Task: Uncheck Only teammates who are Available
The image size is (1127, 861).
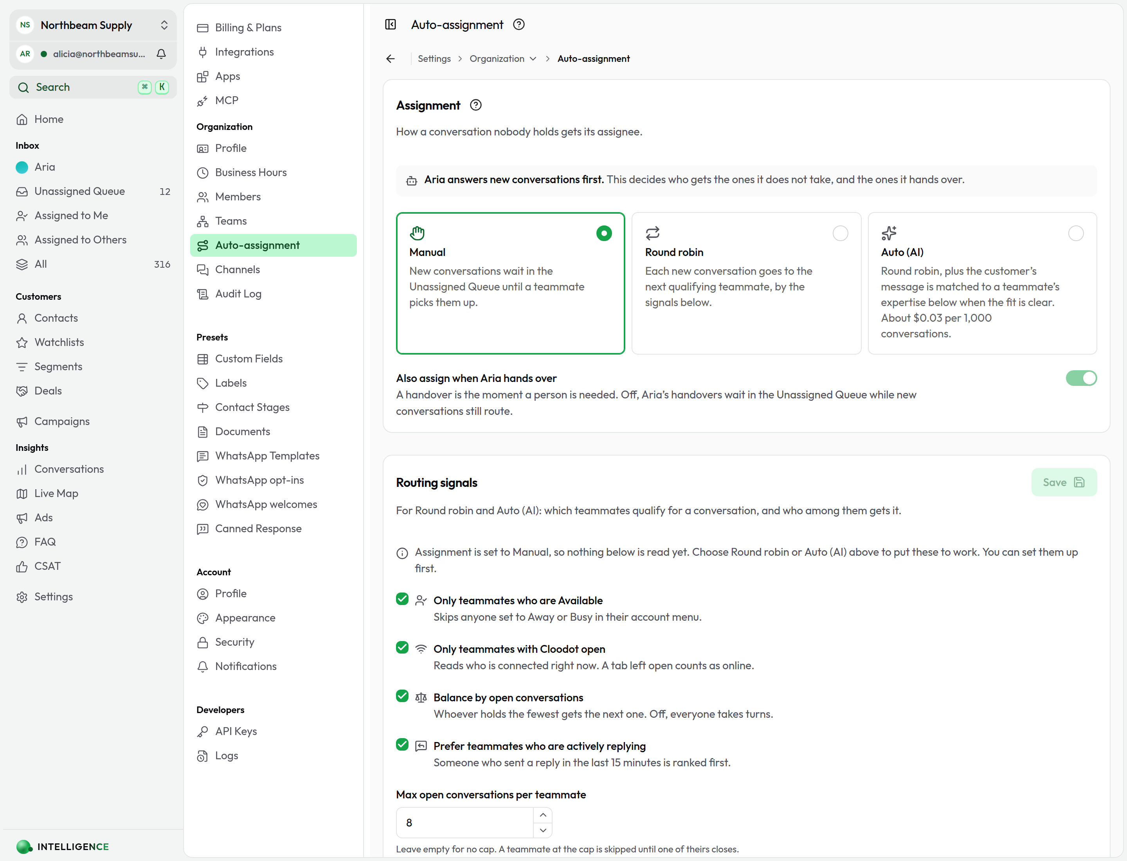Action: coord(402,599)
